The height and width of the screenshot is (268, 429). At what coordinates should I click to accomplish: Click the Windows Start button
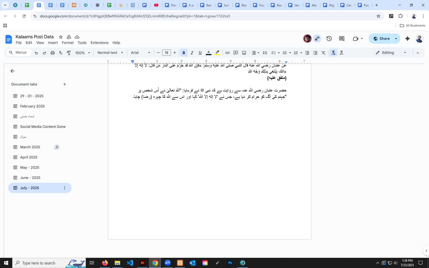[6, 263]
